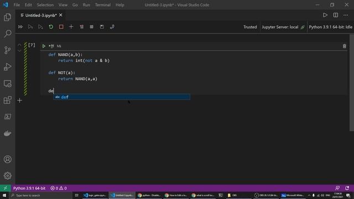The width and height of the screenshot is (354, 199).
Task: Click the Windows taskbar search box
Action: 40,195
